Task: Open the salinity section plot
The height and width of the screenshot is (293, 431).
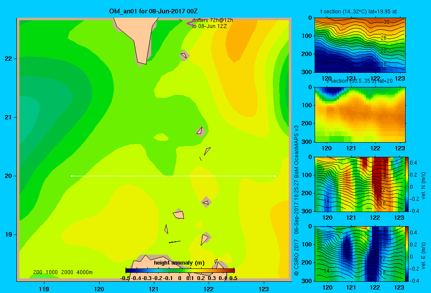Action: tap(360, 115)
